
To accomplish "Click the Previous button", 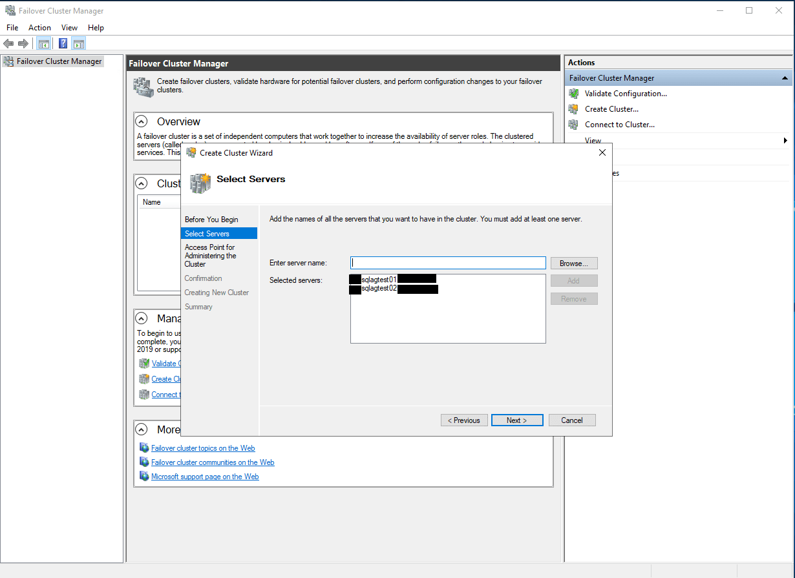I will tap(465, 420).
